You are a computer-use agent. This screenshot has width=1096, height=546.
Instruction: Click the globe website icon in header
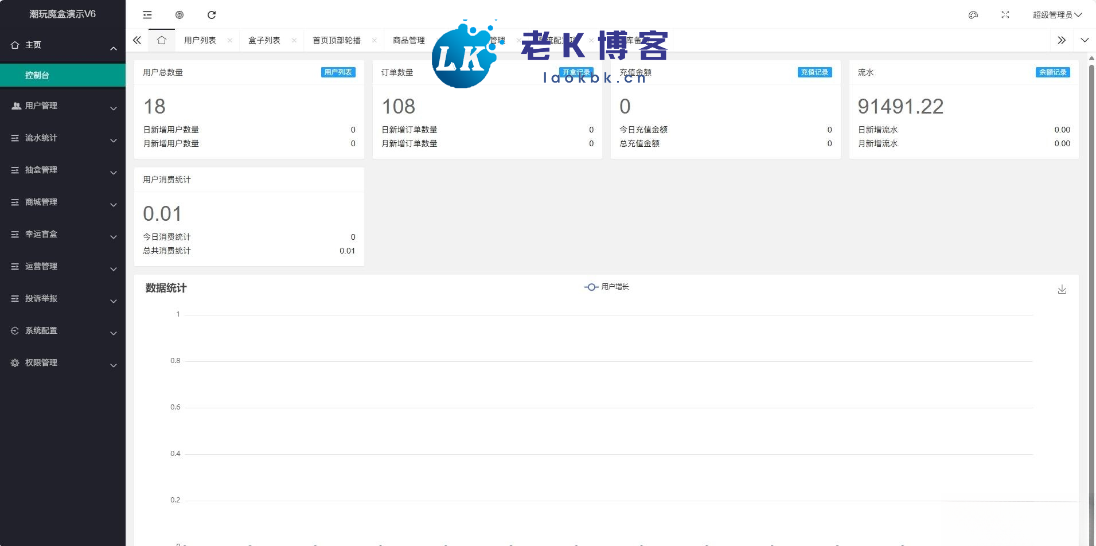(180, 15)
